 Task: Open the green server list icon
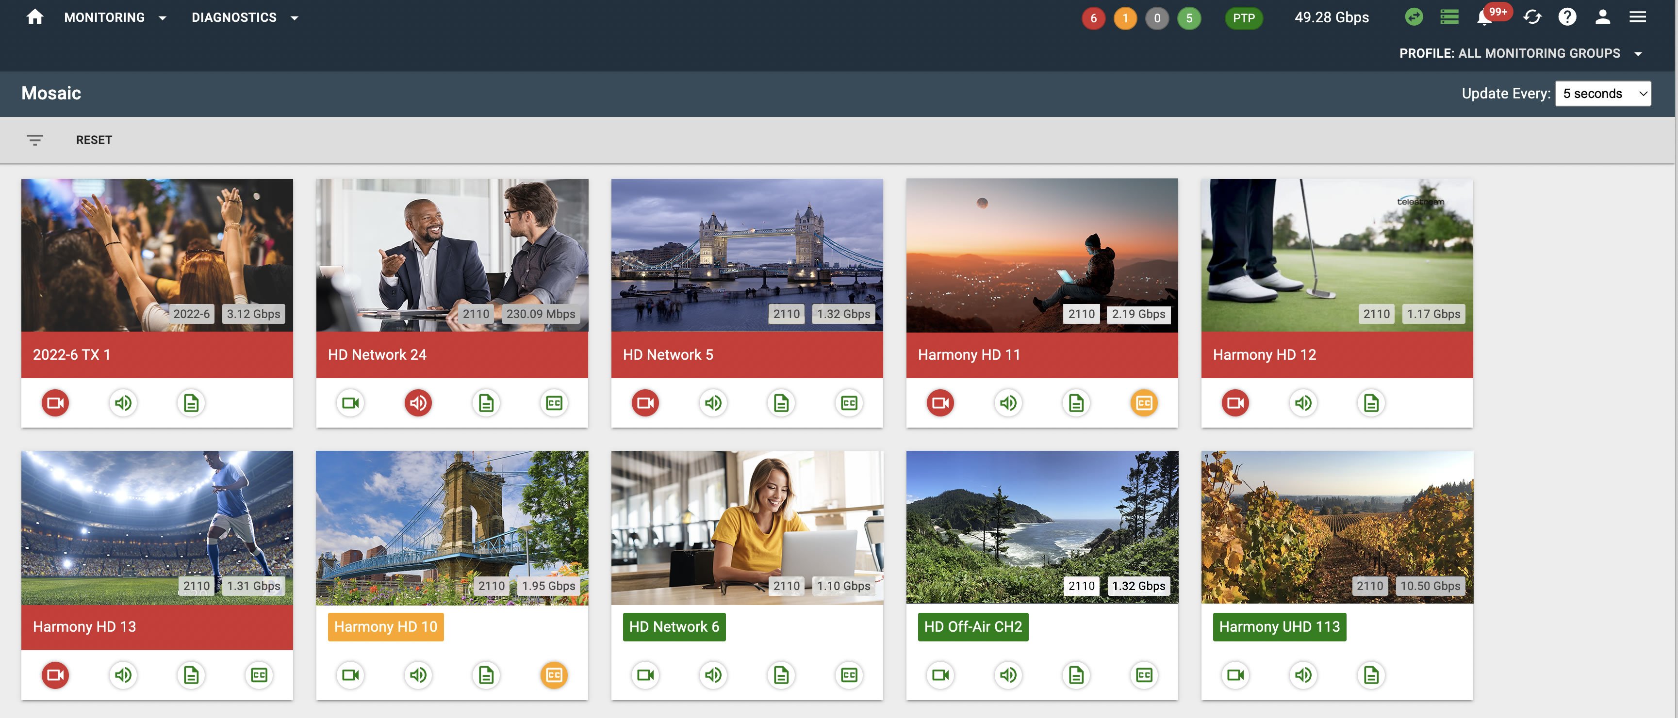tap(1448, 17)
